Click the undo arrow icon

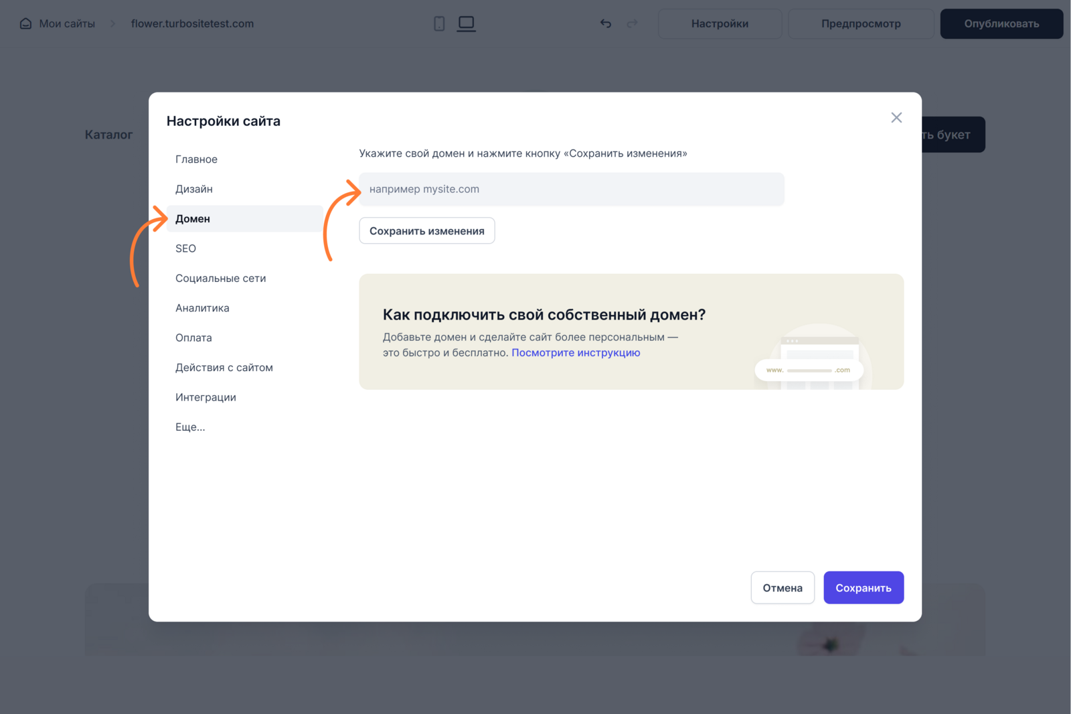pyautogui.click(x=606, y=23)
